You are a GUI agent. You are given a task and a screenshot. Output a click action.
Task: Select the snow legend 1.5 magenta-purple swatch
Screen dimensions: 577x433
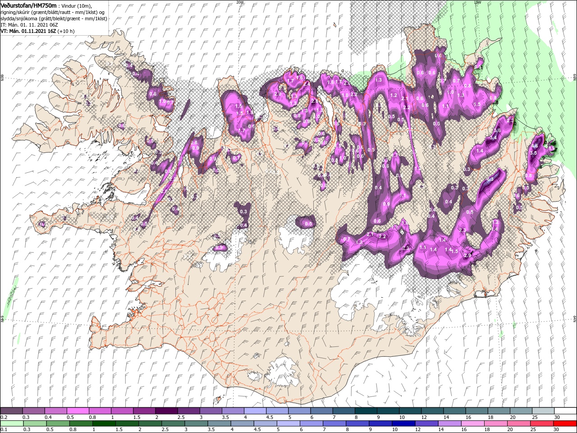pyautogui.click(x=144, y=410)
